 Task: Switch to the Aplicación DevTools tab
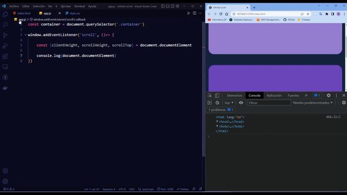(274, 95)
